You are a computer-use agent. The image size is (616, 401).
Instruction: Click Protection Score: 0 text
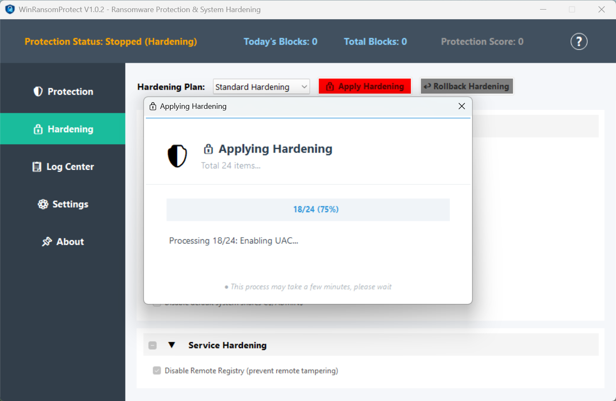click(482, 42)
